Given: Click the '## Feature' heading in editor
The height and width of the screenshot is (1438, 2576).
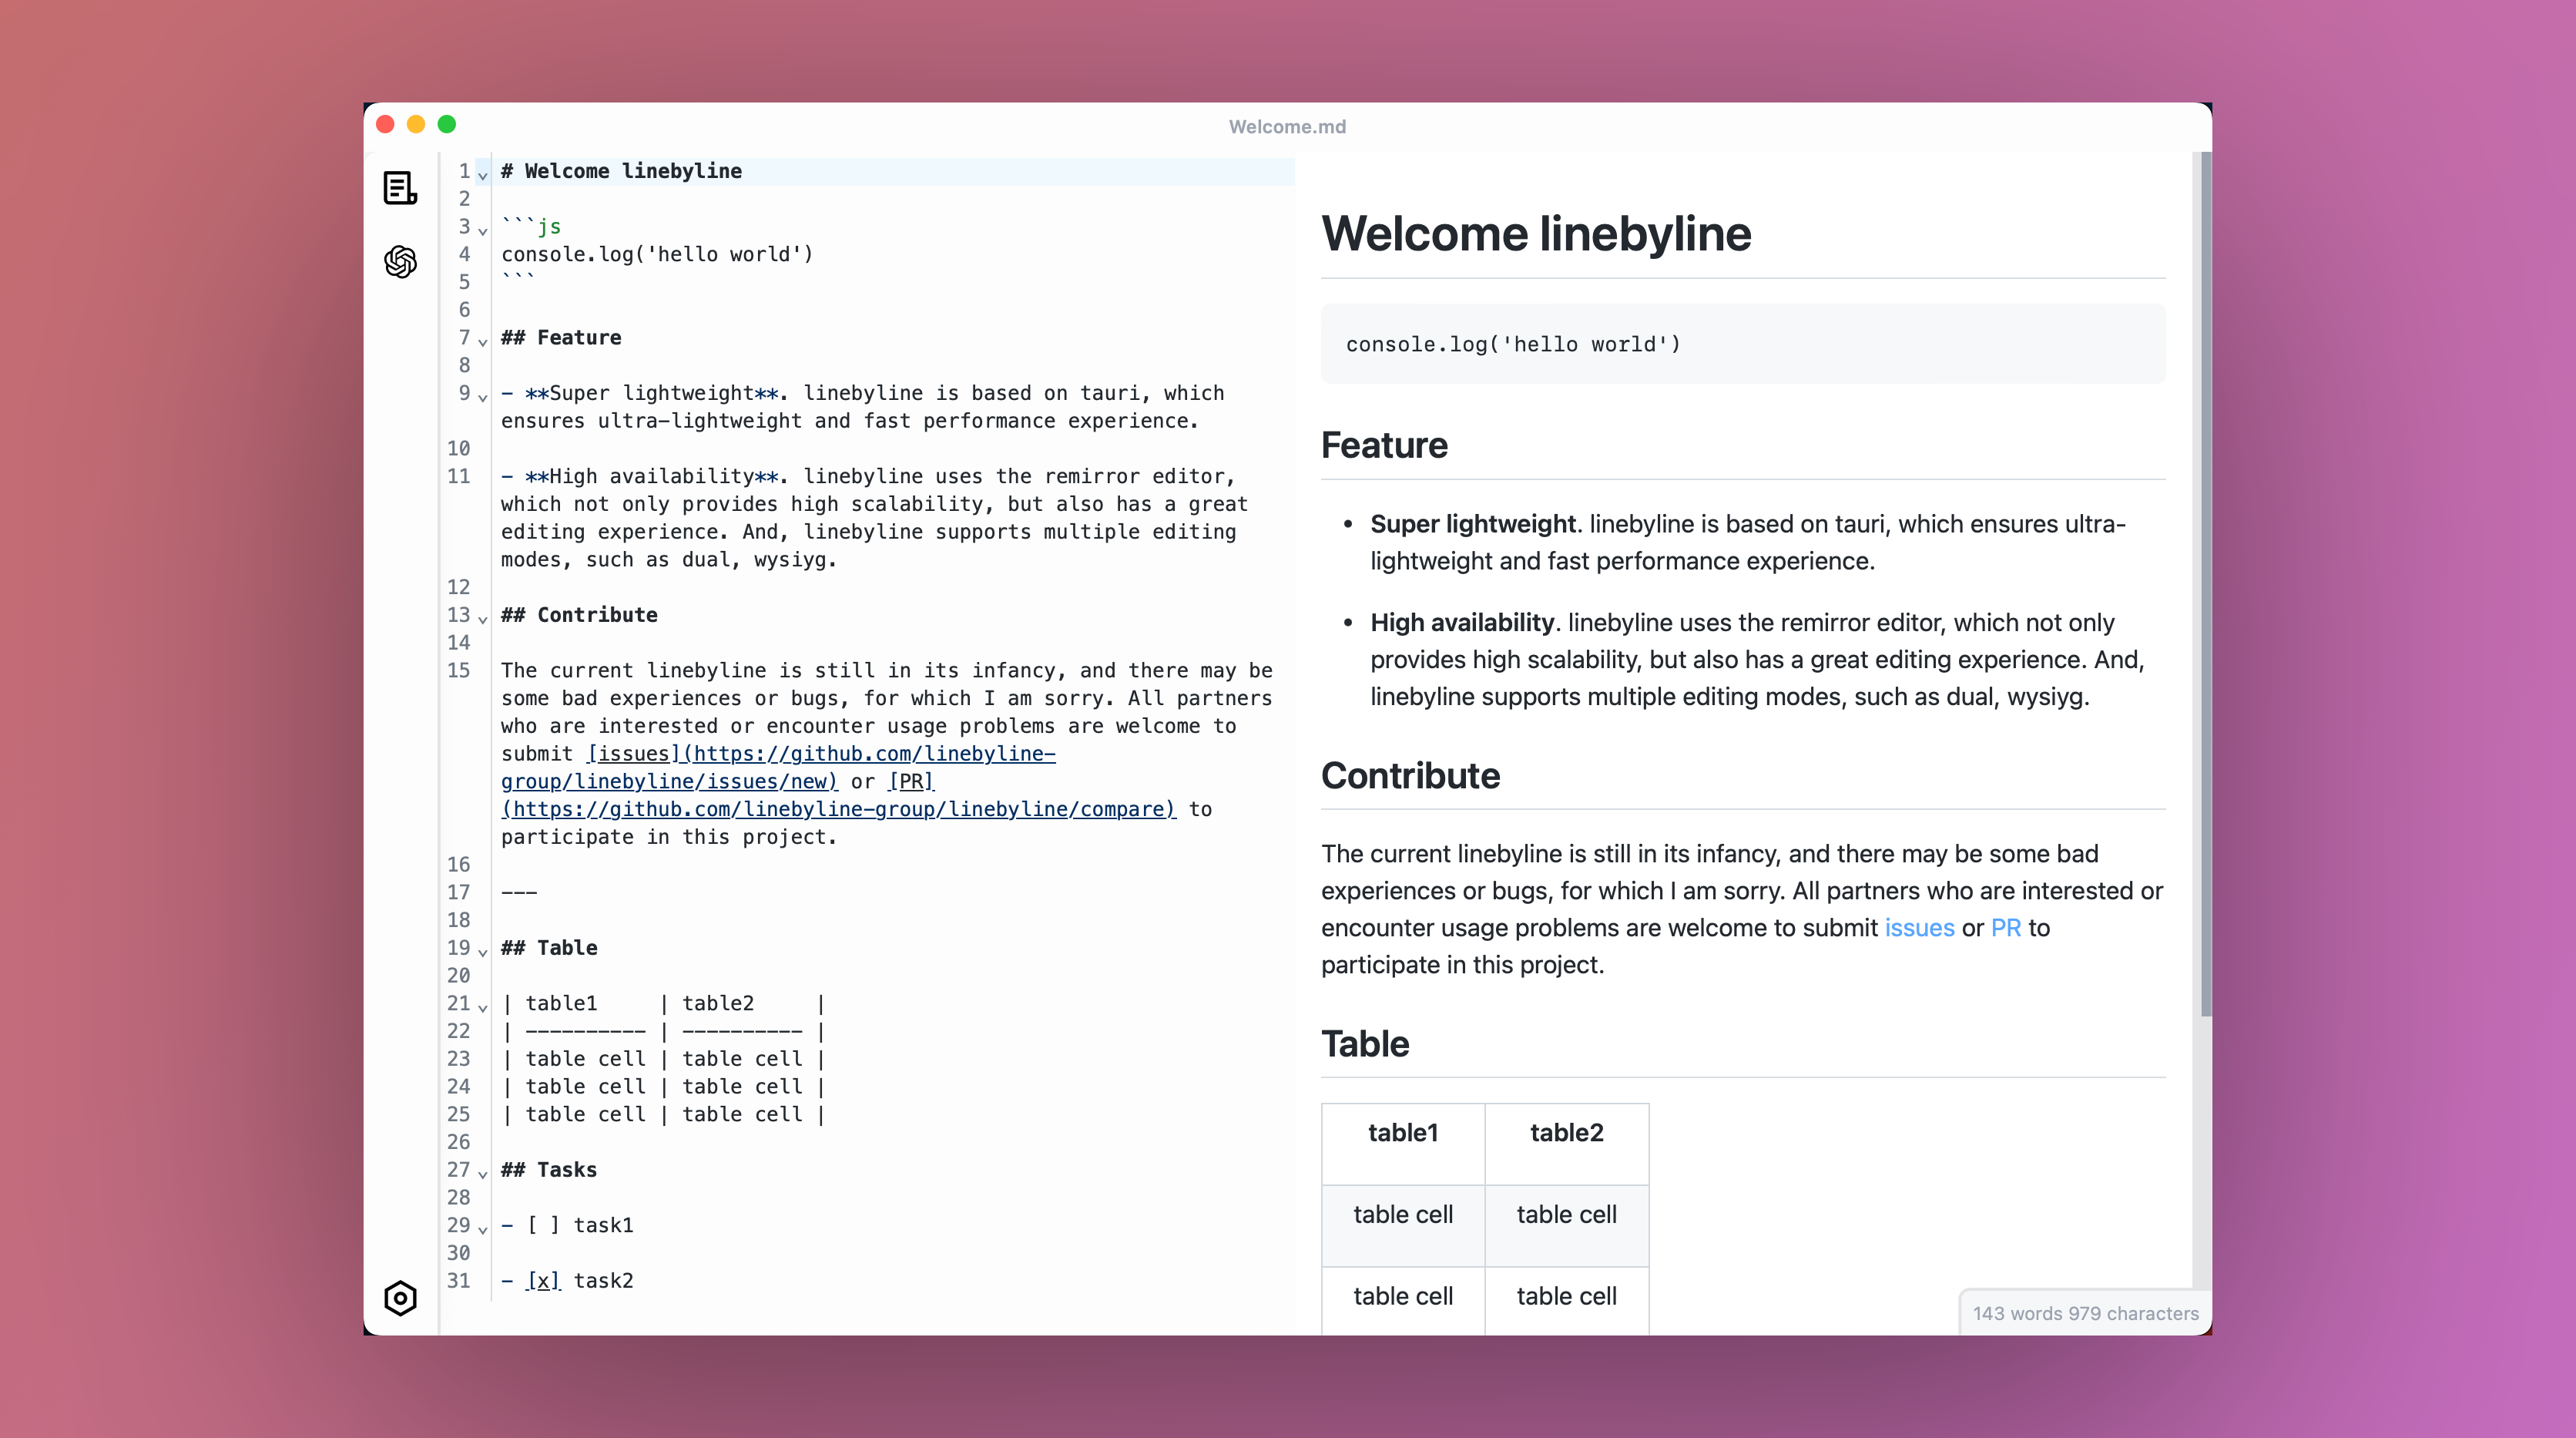Looking at the screenshot, I should click(x=561, y=338).
